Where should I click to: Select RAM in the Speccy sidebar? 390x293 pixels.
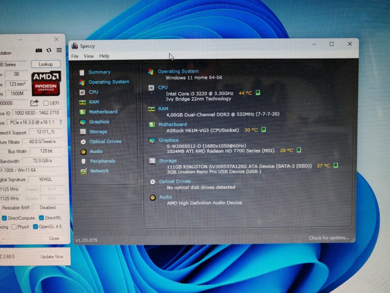click(94, 102)
